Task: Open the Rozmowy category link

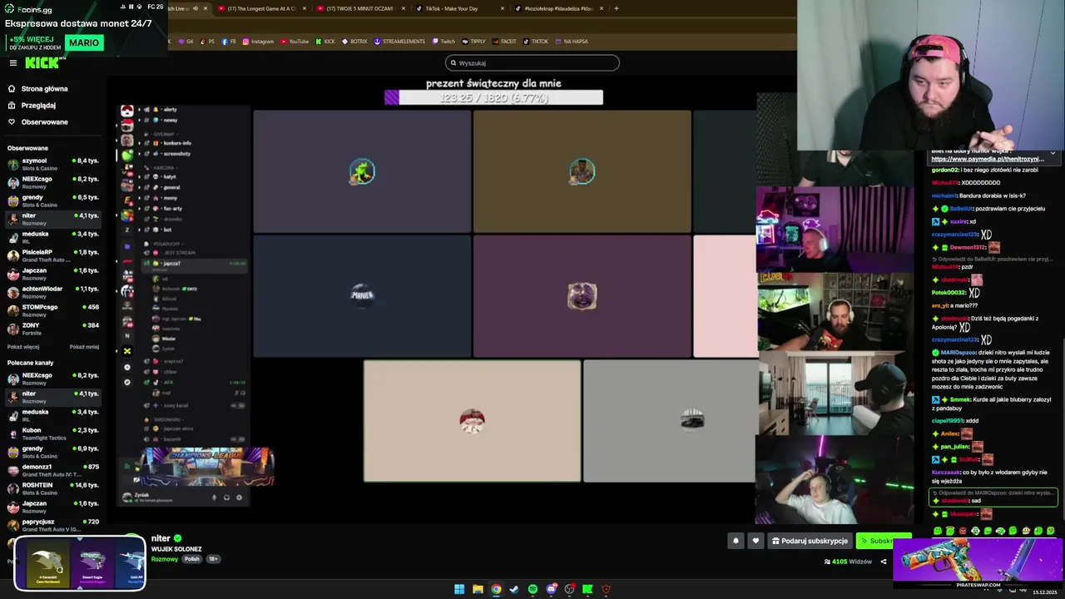Action: [165, 559]
